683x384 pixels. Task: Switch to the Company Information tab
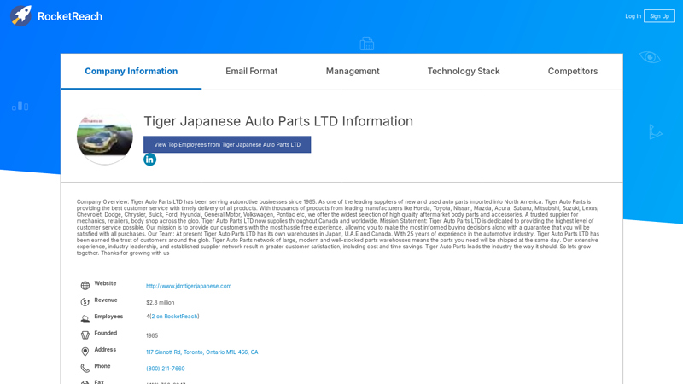pyautogui.click(x=131, y=72)
